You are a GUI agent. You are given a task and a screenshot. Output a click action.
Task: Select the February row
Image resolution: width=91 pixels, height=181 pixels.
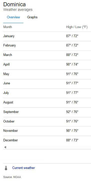click(47, 45)
